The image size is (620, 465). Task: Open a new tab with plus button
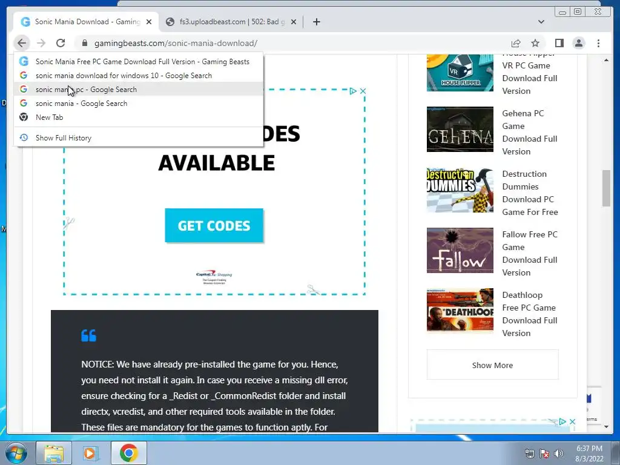point(316,22)
